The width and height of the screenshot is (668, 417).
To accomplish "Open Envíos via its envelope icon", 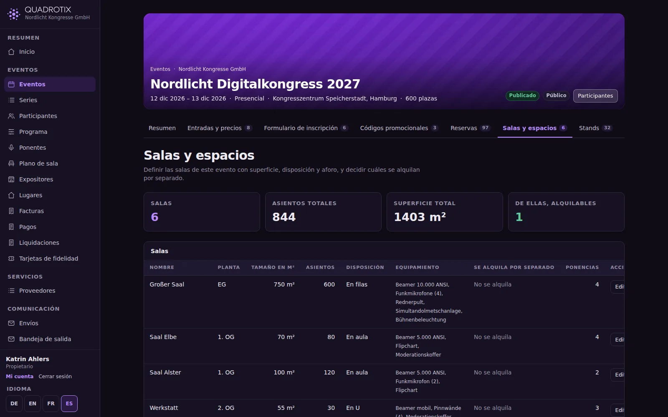I will pos(11,323).
